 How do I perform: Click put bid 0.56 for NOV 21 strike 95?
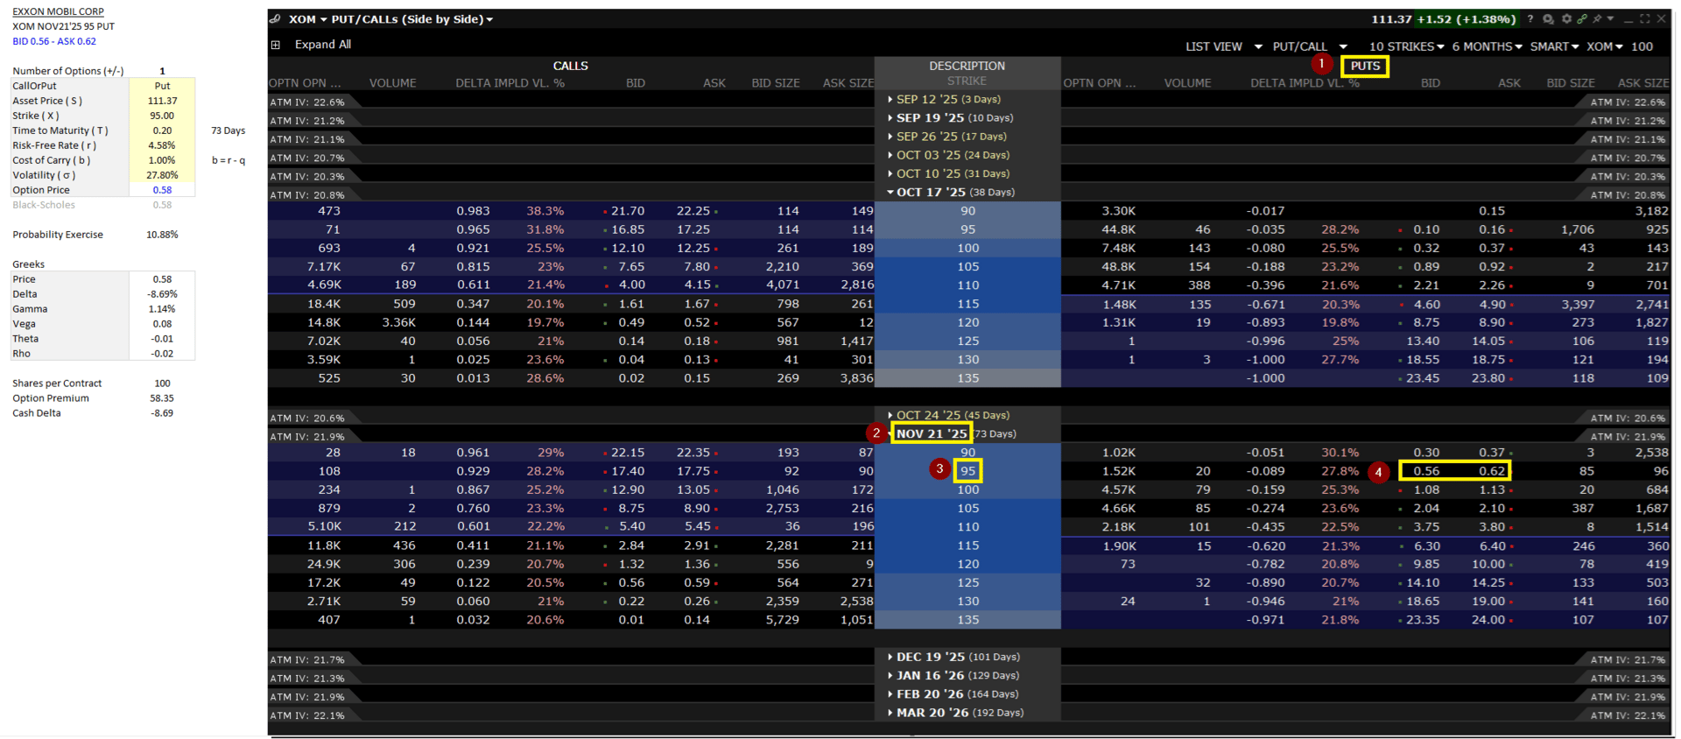pos(1426,471)
